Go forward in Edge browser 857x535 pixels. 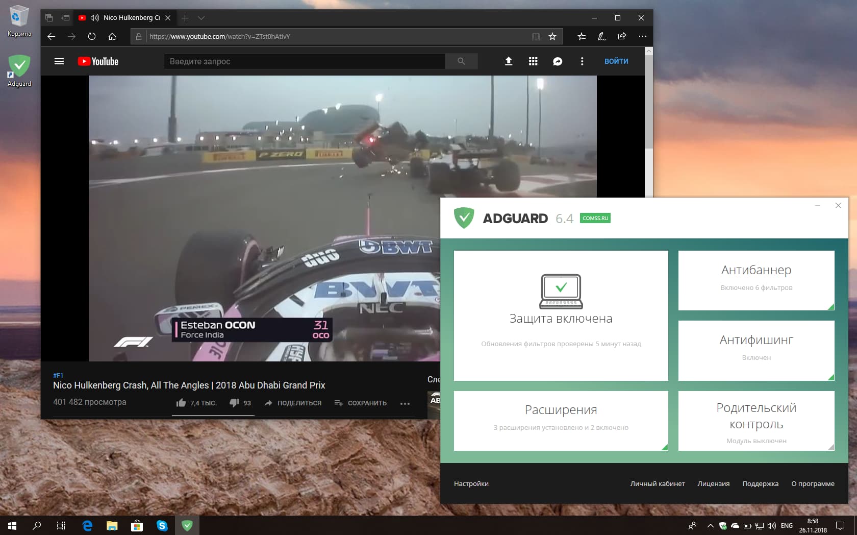tap(71, 36)
